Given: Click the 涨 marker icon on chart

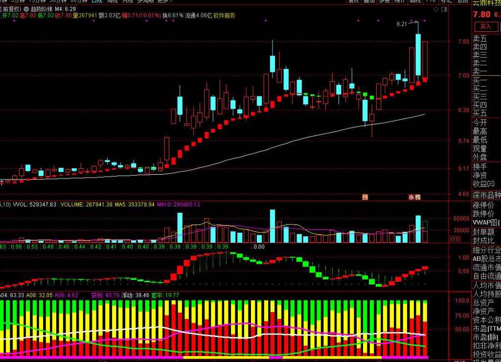Looking at the screenshot, I should 411,197.
